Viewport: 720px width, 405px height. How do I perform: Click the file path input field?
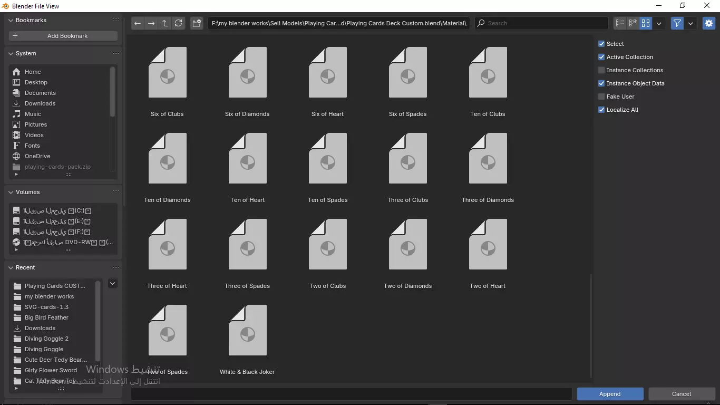[x=338, y=23]
